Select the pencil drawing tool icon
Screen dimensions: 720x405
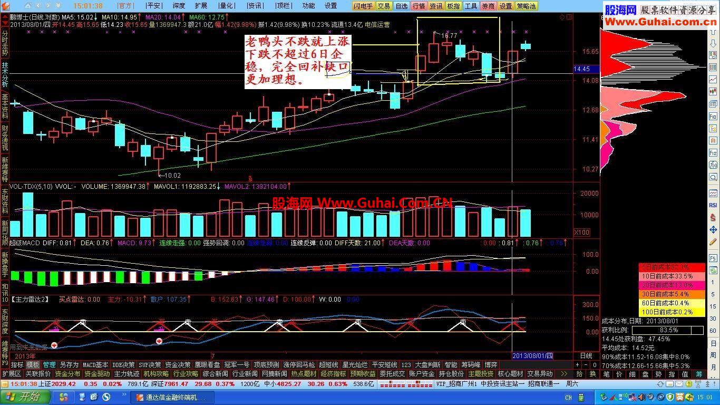pos(713,241)
